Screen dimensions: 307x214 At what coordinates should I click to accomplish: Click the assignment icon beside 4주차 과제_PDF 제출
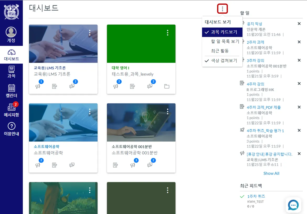242,107
